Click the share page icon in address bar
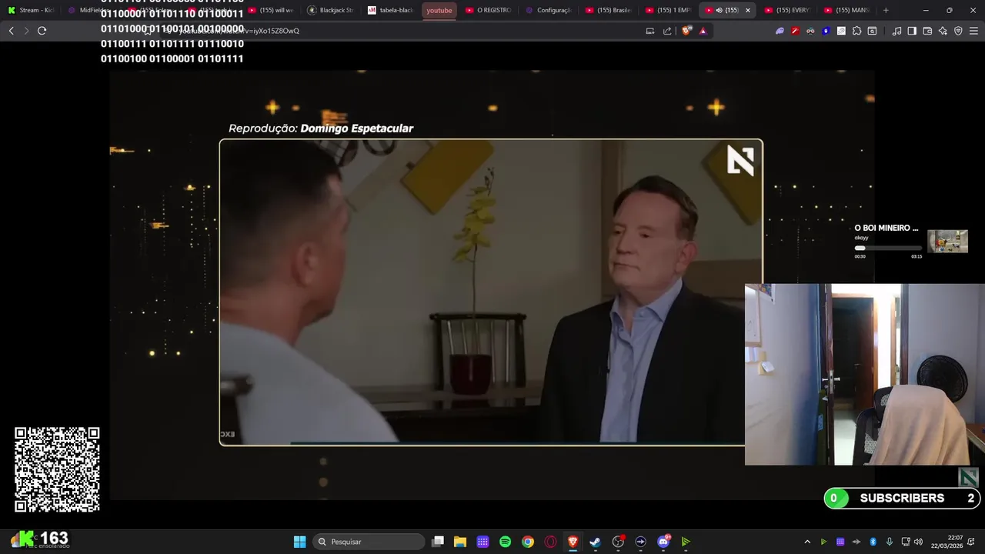This screenshot has height=554, width=985. [667, 31]
